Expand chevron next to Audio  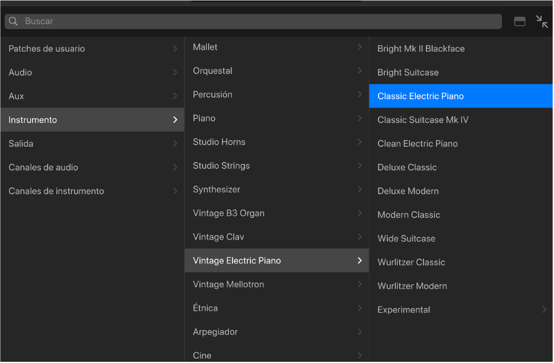click(175, 72)
